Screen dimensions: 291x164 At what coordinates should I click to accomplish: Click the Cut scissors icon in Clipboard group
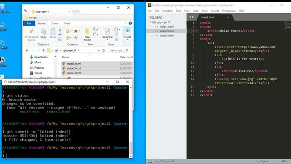tap(60, 30)
